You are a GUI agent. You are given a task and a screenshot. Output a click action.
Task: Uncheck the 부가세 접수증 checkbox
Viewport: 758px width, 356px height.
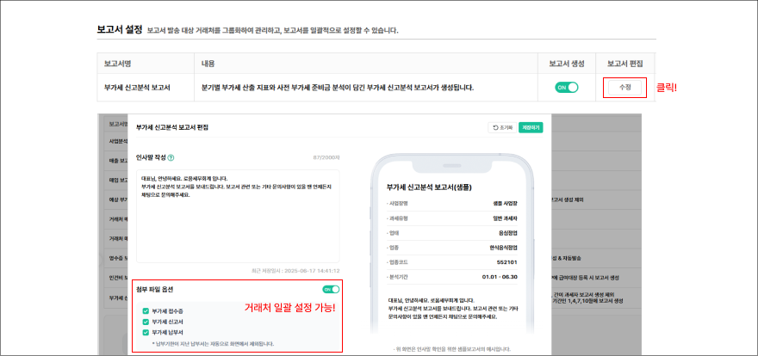[x=145, y=312]
